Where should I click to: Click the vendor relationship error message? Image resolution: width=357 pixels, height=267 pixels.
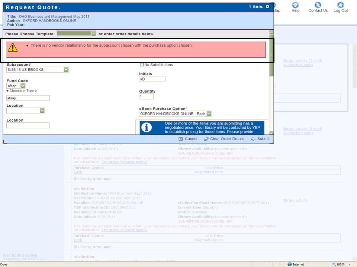tap(112, 45)
